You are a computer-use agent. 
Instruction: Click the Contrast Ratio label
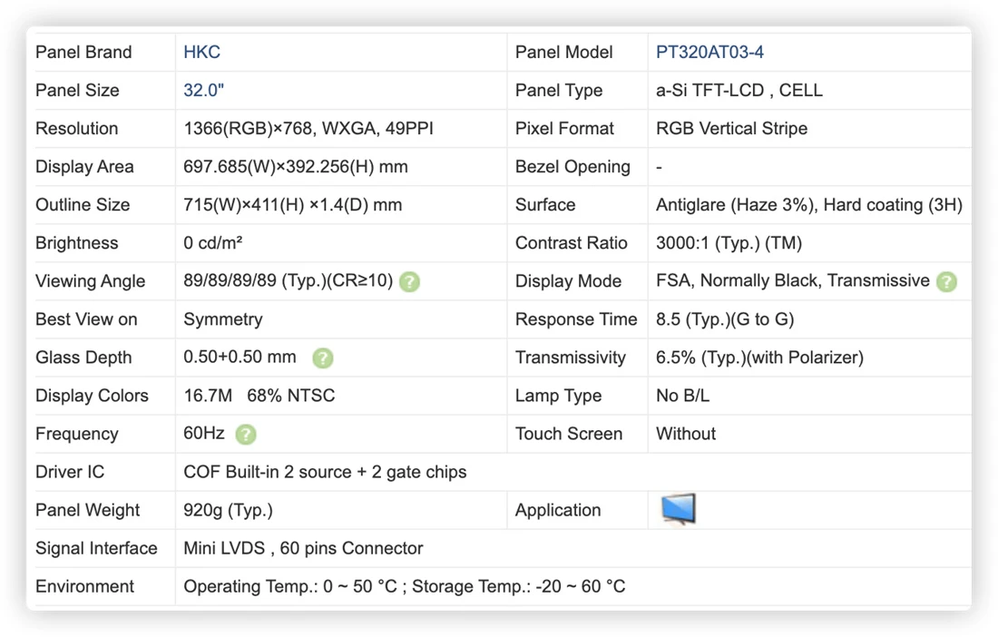pos(571,243)
